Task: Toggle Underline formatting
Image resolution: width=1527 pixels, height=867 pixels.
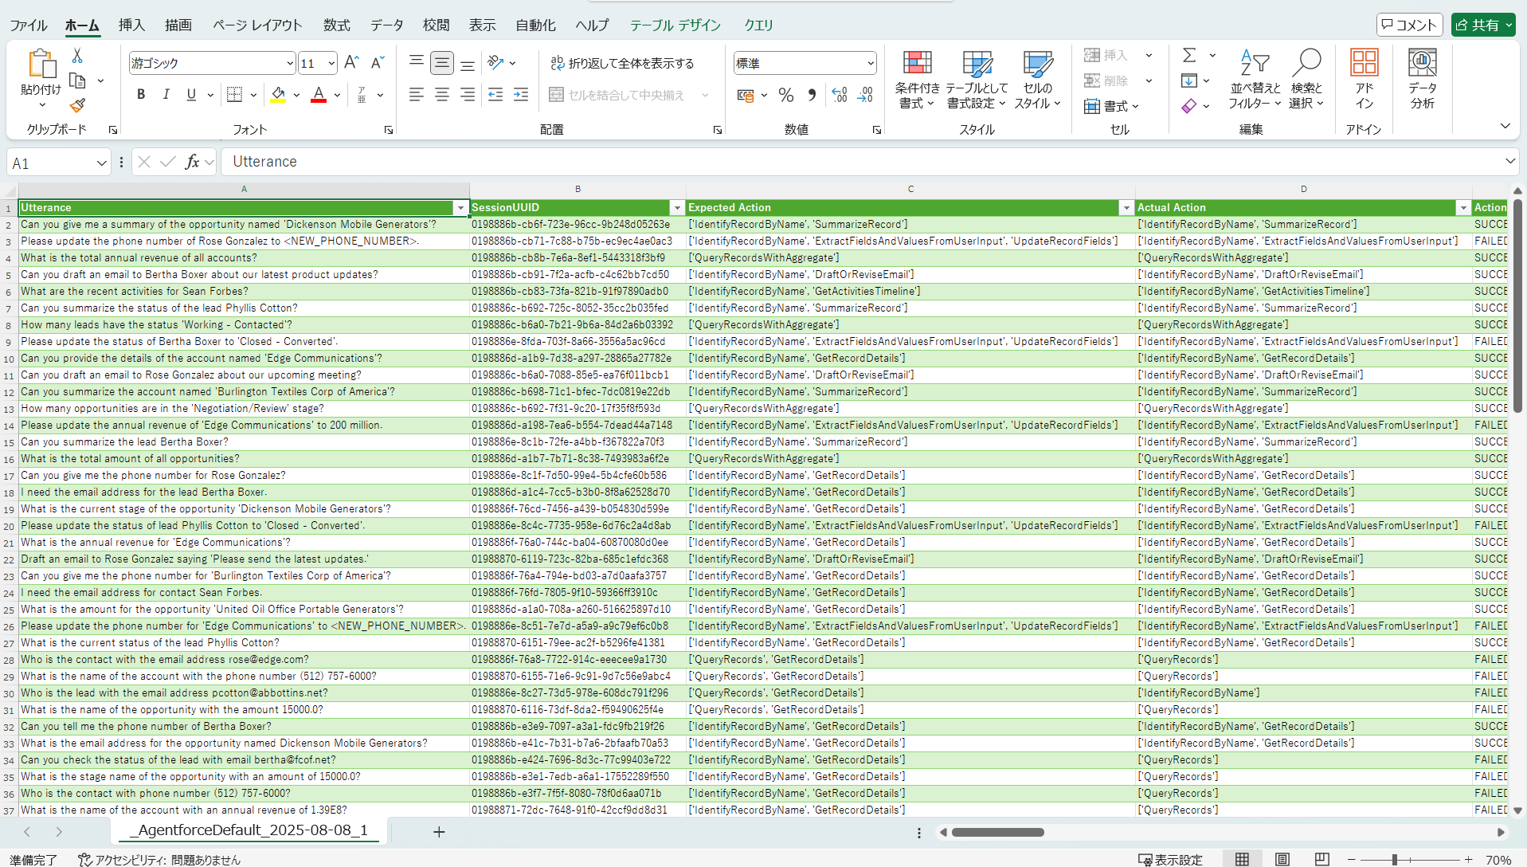Action: [191, 95]
